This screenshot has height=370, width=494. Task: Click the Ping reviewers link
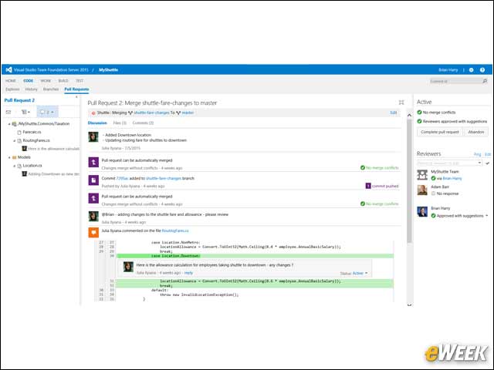coord(477,154)
